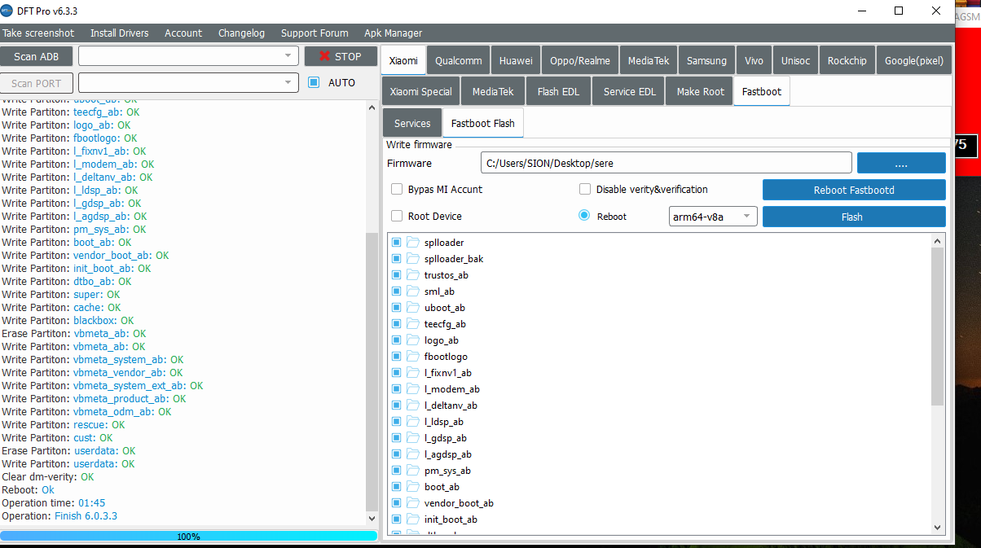Screen dimensions: 981x548
Task: Click the folder icon next to fbootlogo
Action: [x=412, y=357]
